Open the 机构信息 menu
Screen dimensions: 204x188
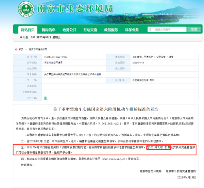coord(48,30)
